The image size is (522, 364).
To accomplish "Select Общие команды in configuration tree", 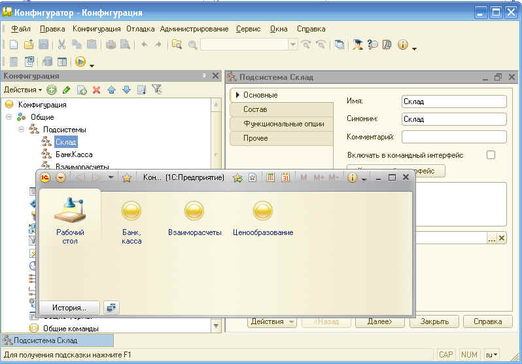I will pos(71,329).
